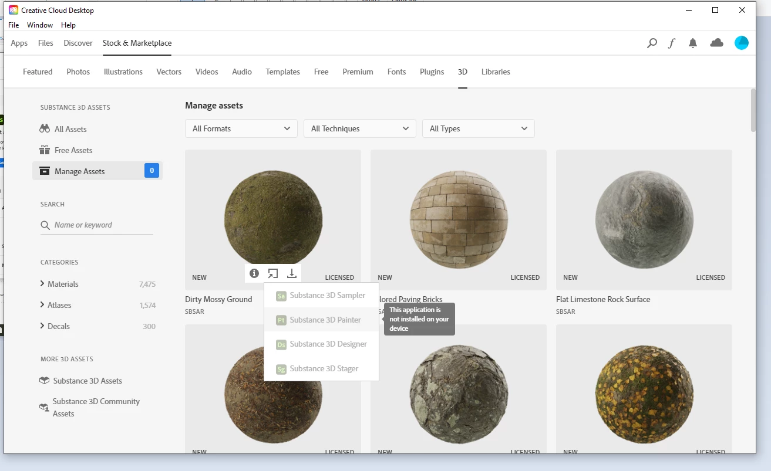Click the Substance 3D Sampler icon
771x471 pixels.
pyautogui.click(x=281, y=296)
